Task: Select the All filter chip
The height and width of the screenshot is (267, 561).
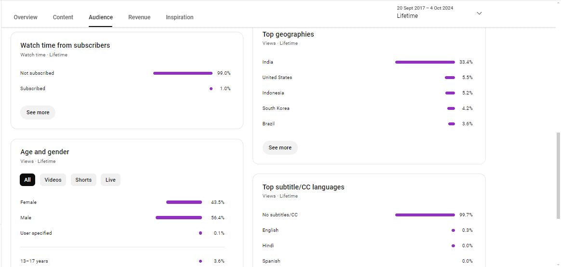Action: coord(27,180)
